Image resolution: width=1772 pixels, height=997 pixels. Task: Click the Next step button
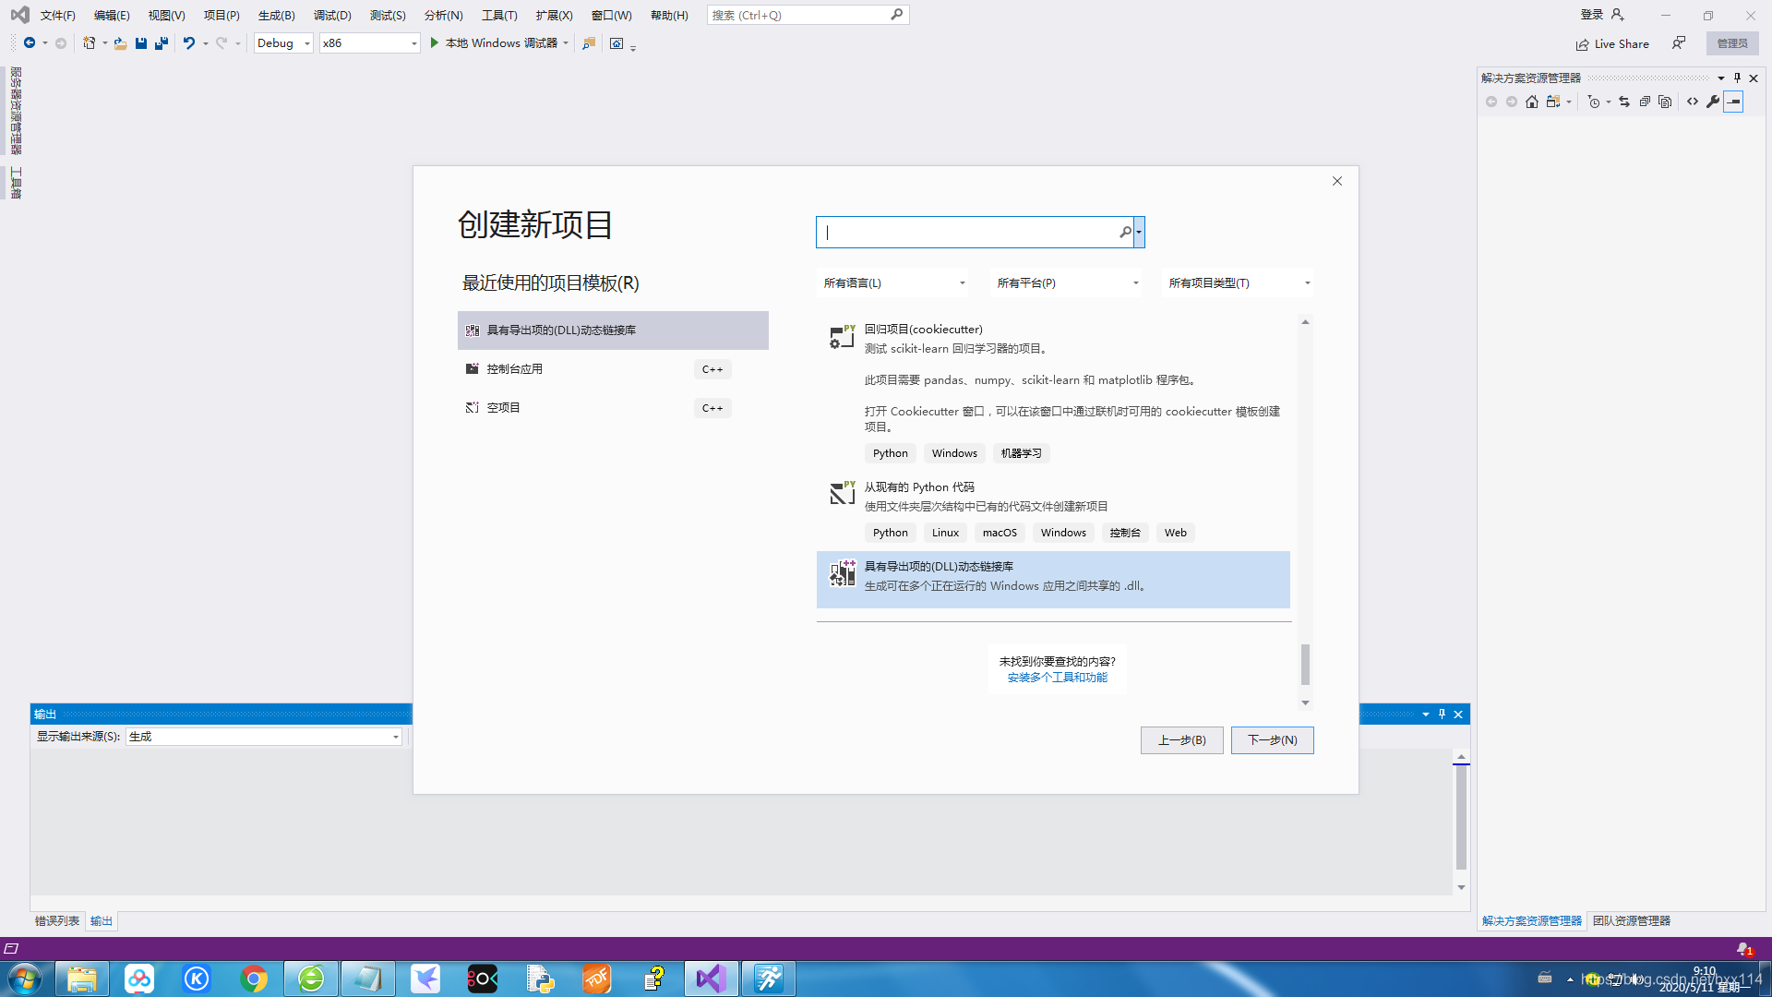pyautogui.click(x=1272, y=740)
